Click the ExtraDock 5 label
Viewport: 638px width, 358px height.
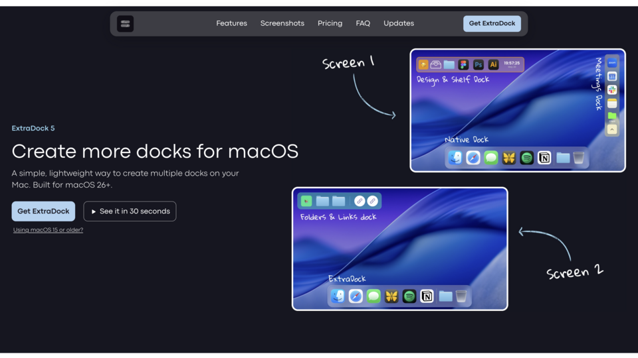click(x=33, y=128)
